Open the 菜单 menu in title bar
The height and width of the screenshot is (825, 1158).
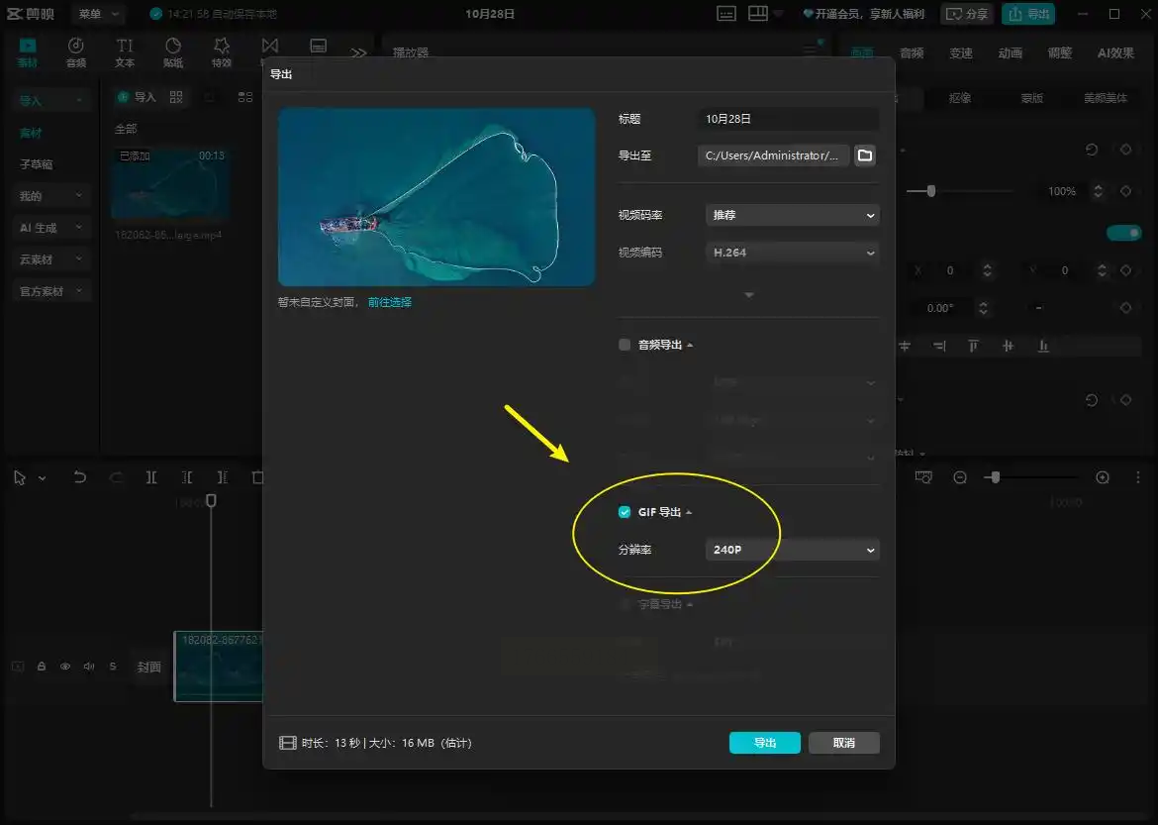pyautogui.click(x=97, y=14)
